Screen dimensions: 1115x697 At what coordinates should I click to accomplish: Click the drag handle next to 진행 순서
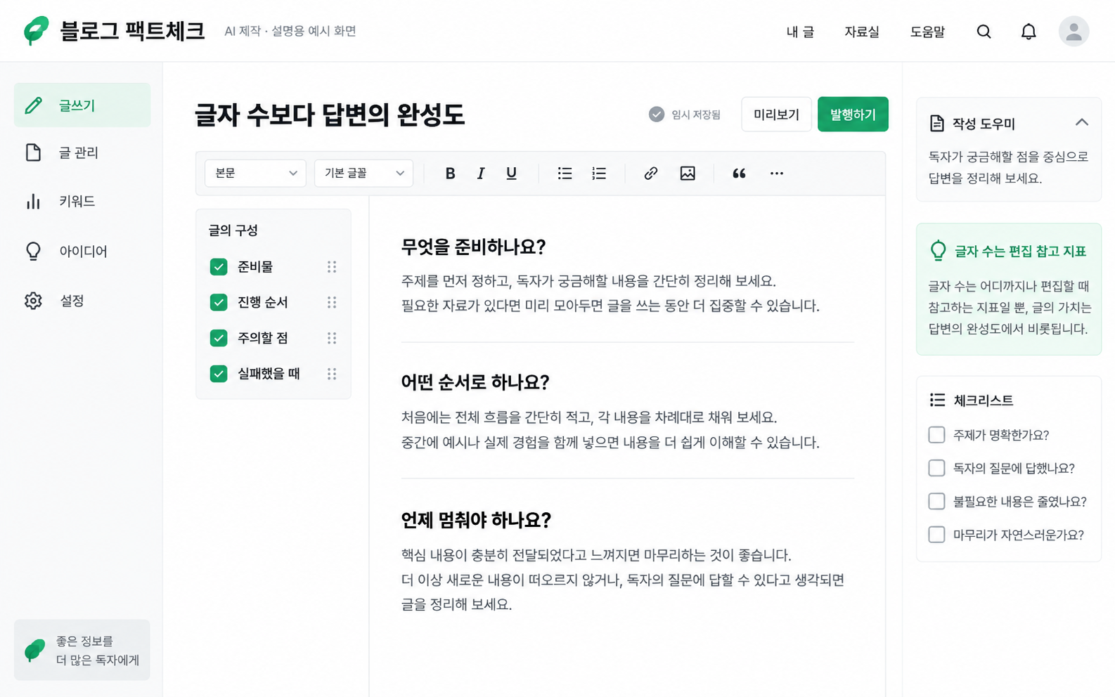(332, 302)
